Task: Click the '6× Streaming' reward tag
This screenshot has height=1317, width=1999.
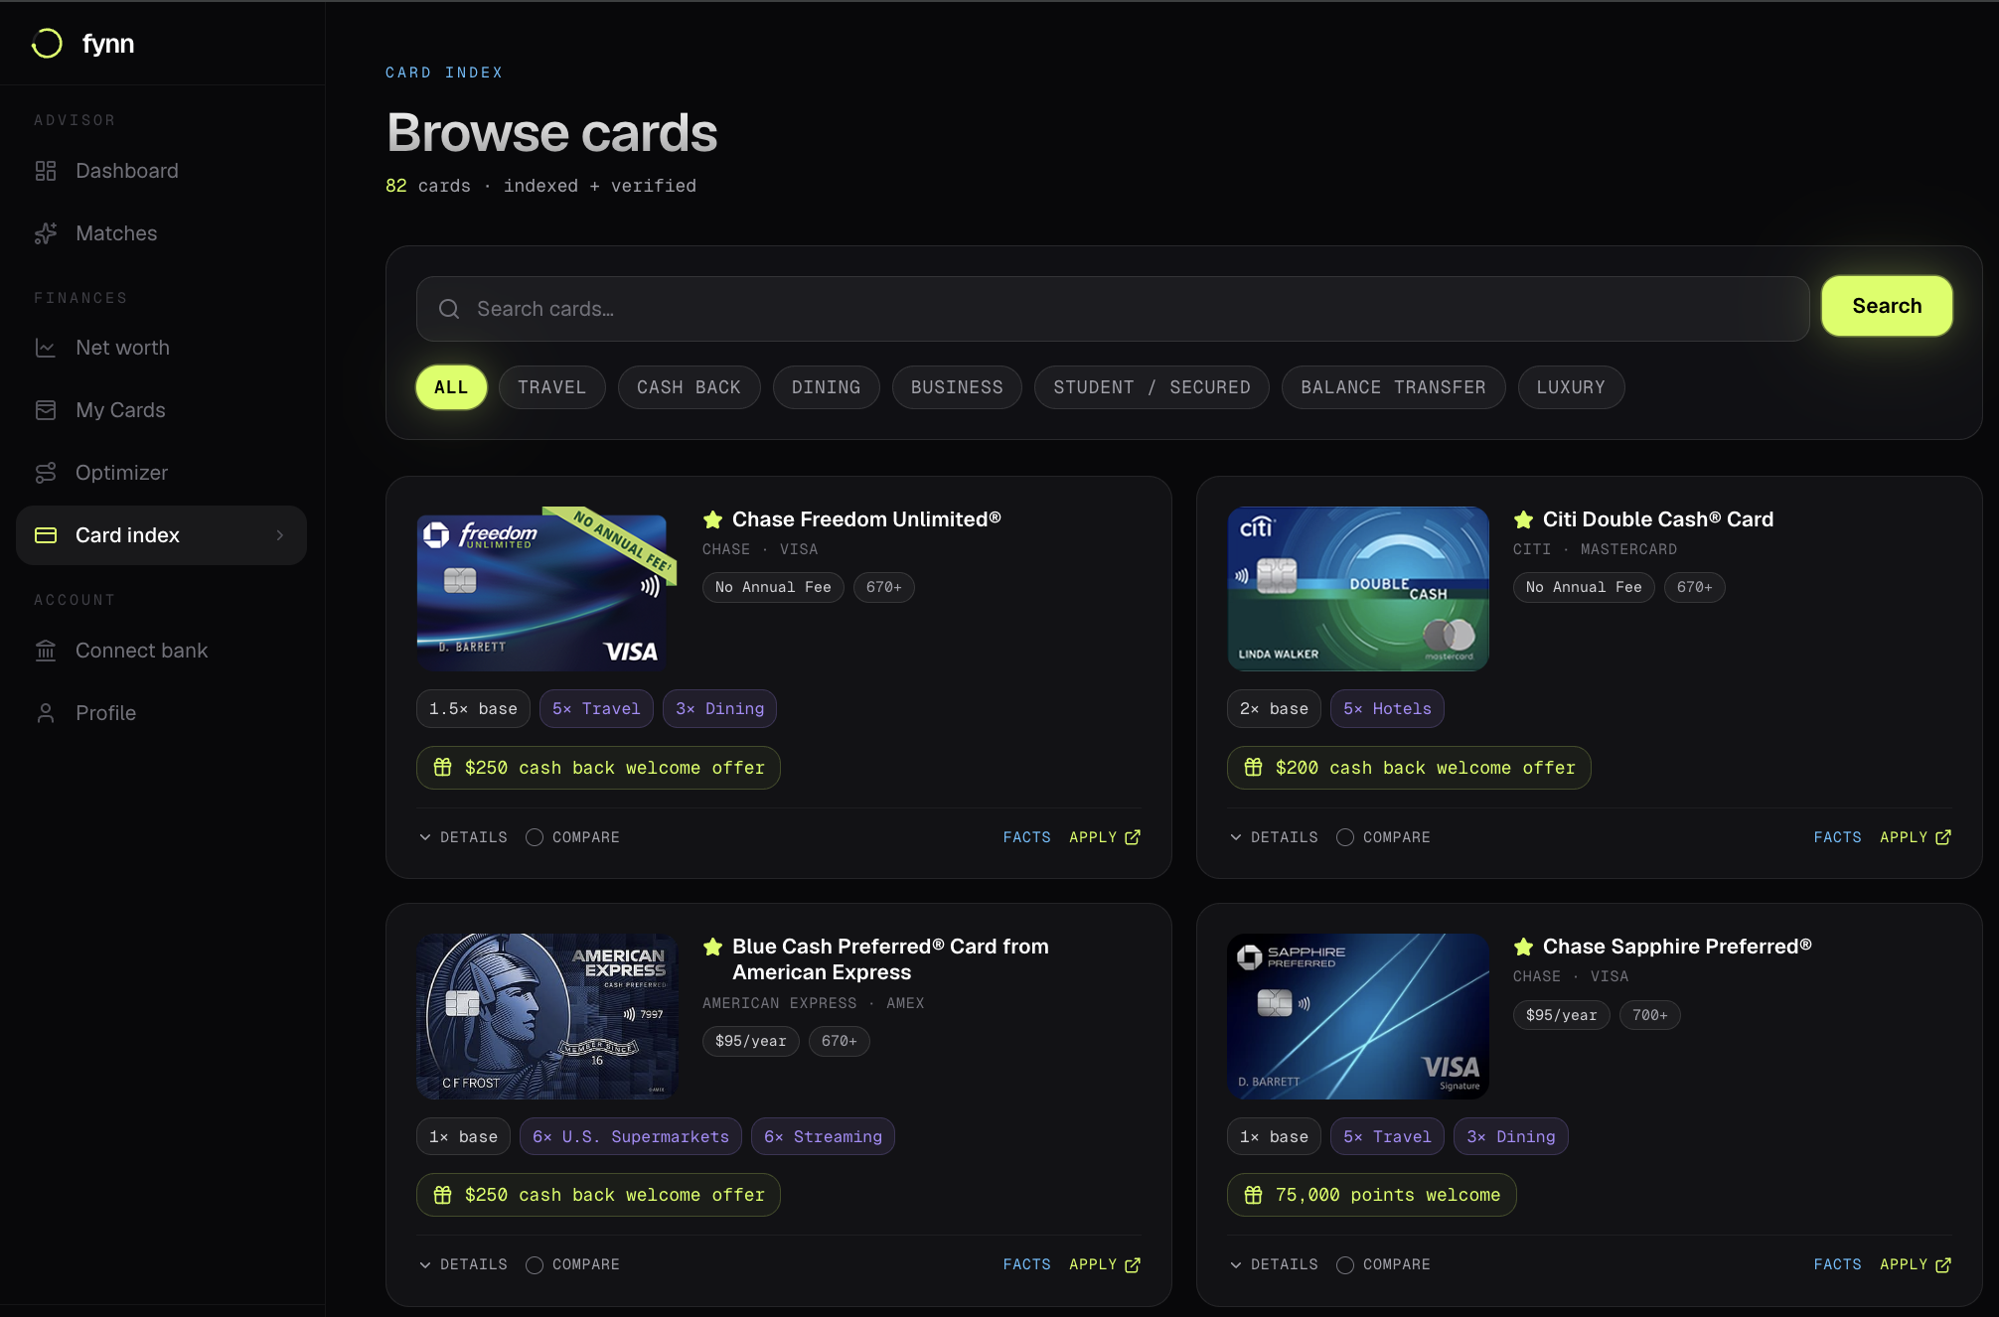Action: tap(823, 1137)
